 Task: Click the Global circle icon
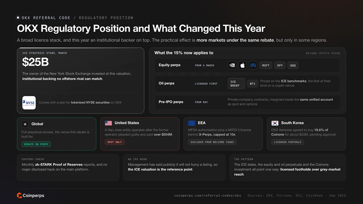[25, 124]
